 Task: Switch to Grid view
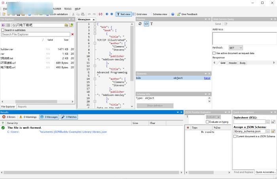point(140,14)
